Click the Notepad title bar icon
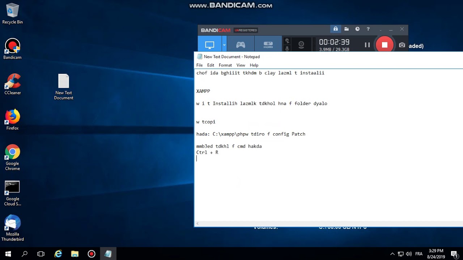463x260 pixels. point(199,57)
